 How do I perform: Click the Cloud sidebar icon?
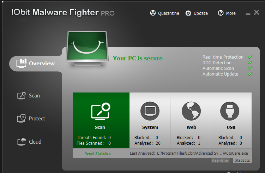(22, 142)
